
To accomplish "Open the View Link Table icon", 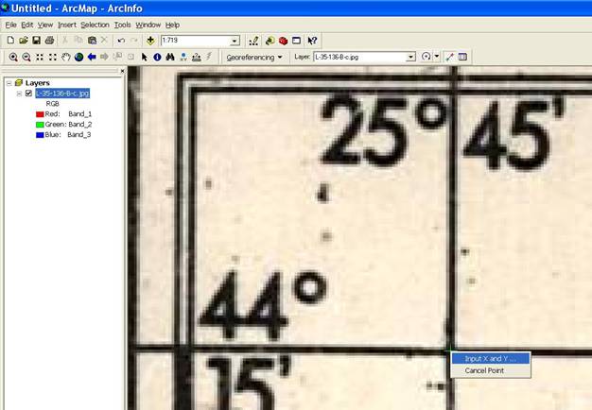I will coord(463,57).
